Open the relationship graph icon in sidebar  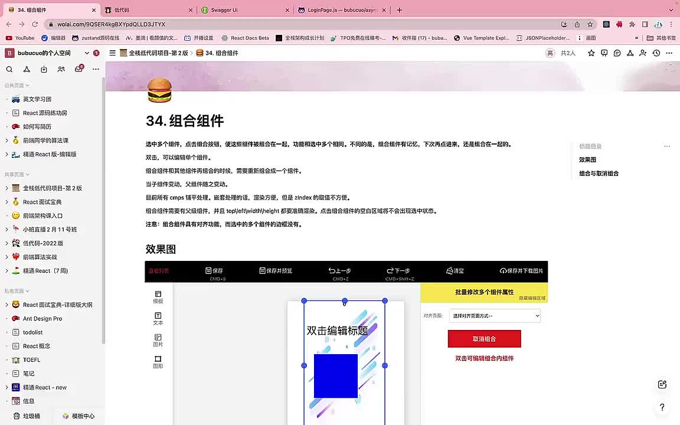(27, 69)
